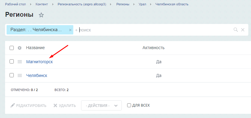Viewport: 251px width, 118px height.
Task: Click the Регионы page heading
Action: pyautogui.click(x=19, y=15)
